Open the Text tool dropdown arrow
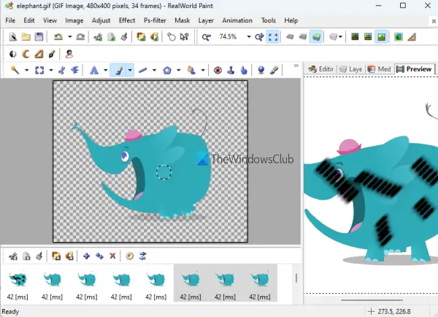 tap(106, 70)
